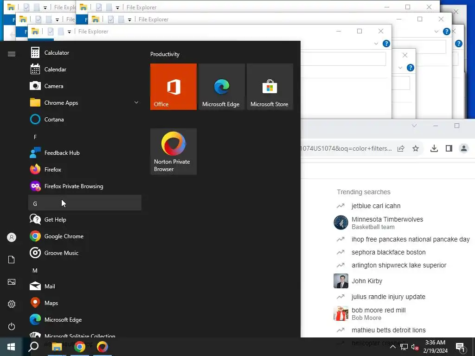
Task: Open the Get Help app
Action: coord(85,219)
